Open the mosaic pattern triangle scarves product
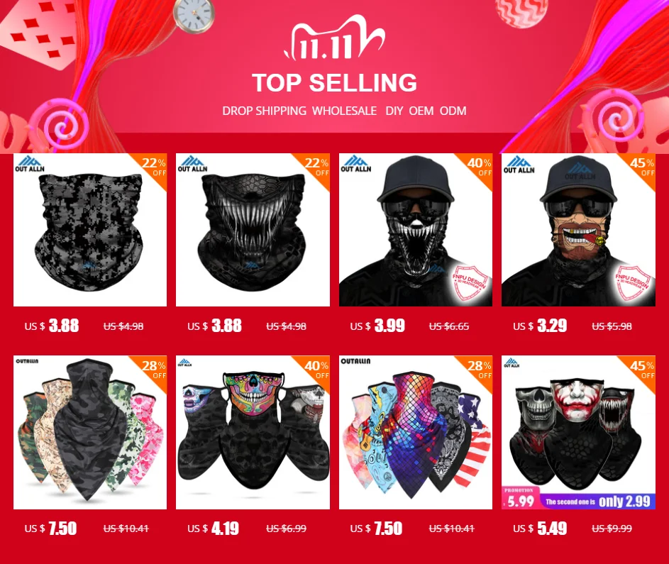 (416, 432)
